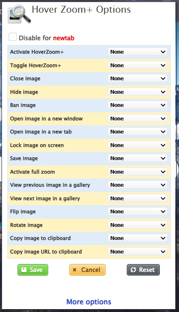Expand the Activate full zoom dropdown

[x=137, y=172]
